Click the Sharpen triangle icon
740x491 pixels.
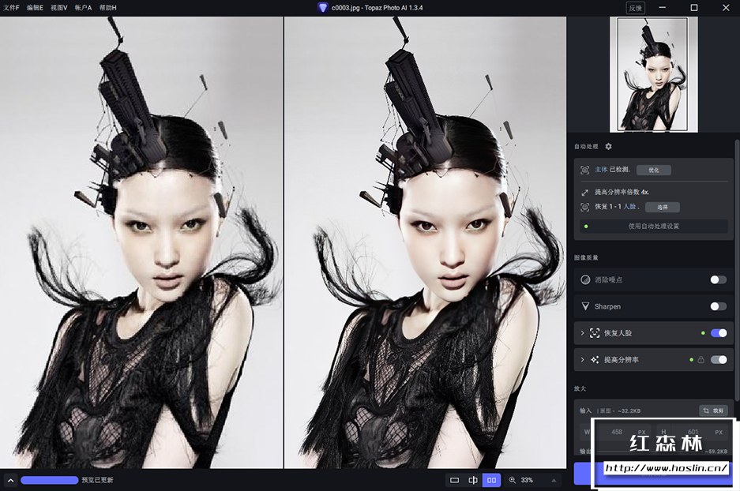585,306
